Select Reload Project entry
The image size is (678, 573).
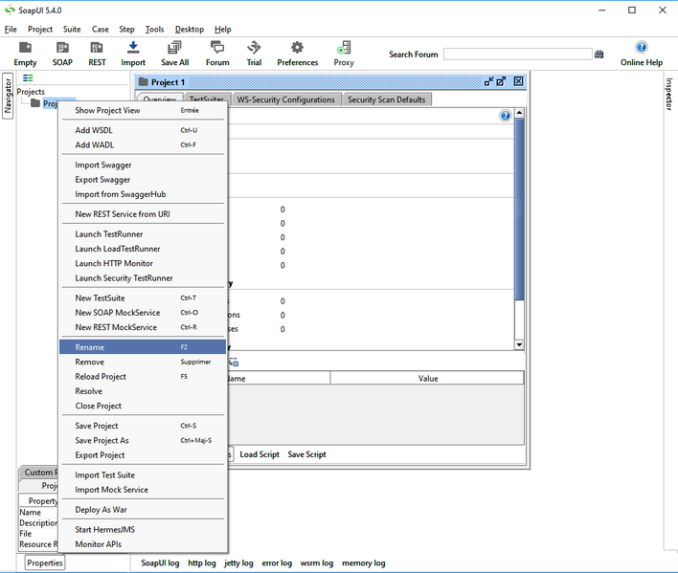[x=143, y=377]
